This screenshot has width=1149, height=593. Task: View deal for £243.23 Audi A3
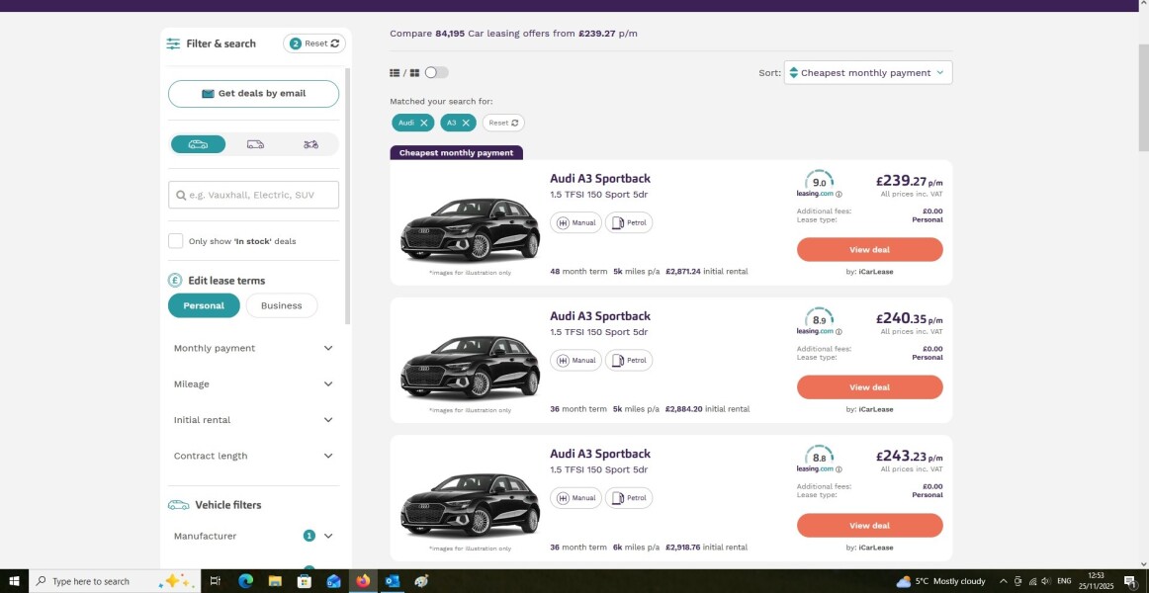point(870,525)
